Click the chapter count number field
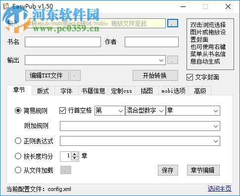240x196 pixels. tap(66, 156)
